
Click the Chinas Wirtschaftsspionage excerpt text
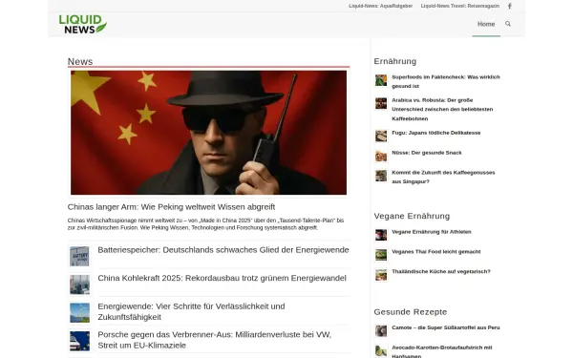tap(205, 224)
